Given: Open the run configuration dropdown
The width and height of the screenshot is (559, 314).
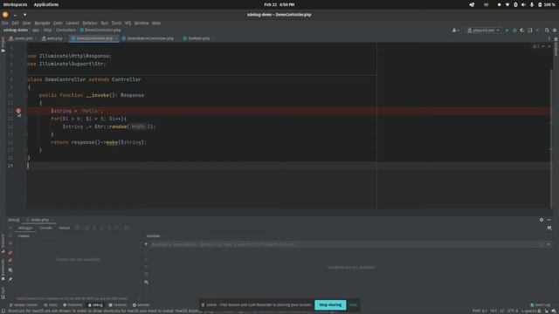Looking at the screenshot, I should pos(483,31).
